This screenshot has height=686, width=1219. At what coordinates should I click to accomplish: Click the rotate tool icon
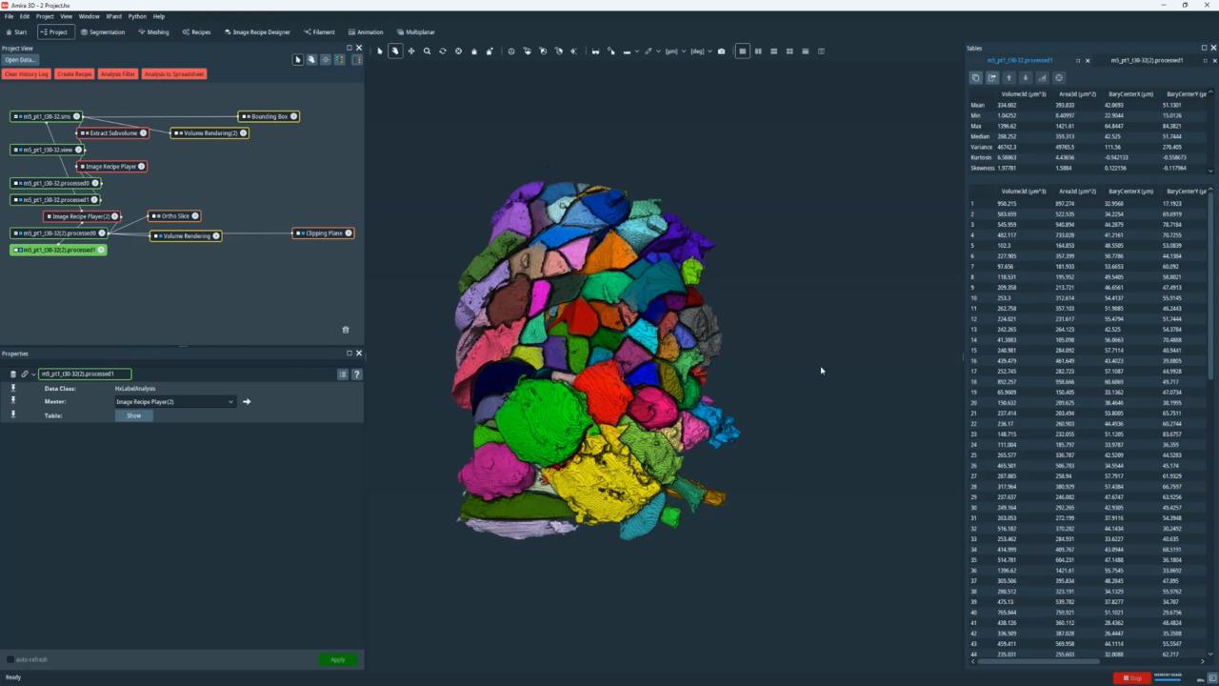tap(442, 51)
